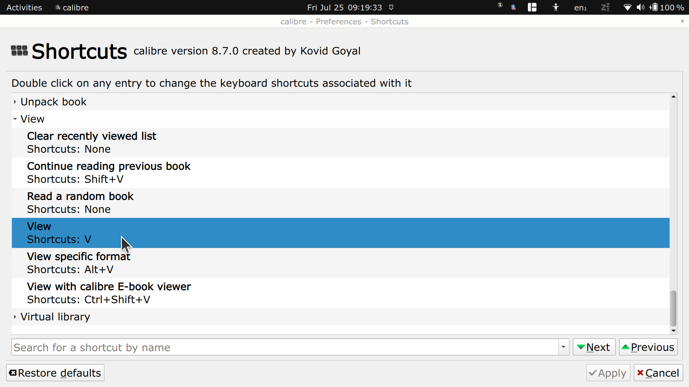Click the shortcut list vertical scrollbar handle
Viewport: 689px width, 387px height.
pos(674,308)
